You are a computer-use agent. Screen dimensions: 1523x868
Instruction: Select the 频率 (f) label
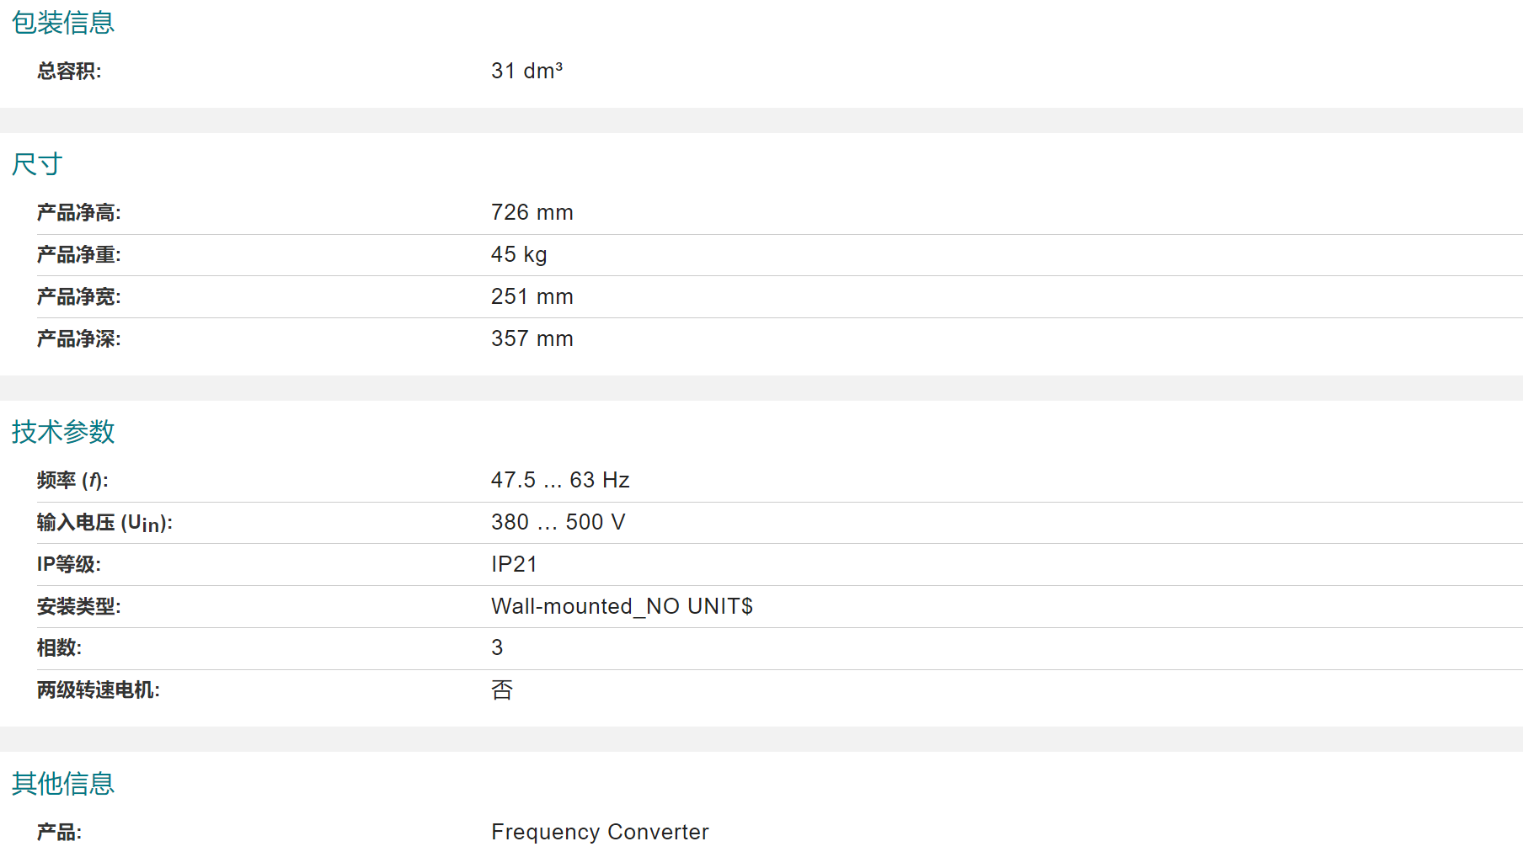click(x=72, y=481)
